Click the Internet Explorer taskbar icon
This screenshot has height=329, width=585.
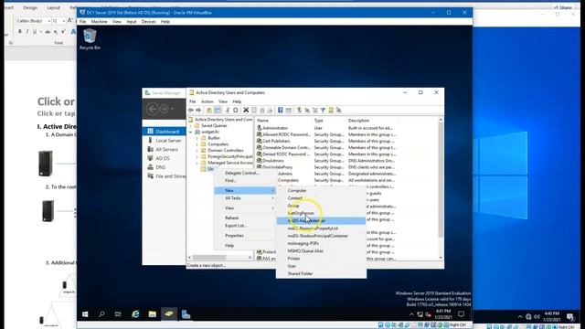(x=135, y=314)
